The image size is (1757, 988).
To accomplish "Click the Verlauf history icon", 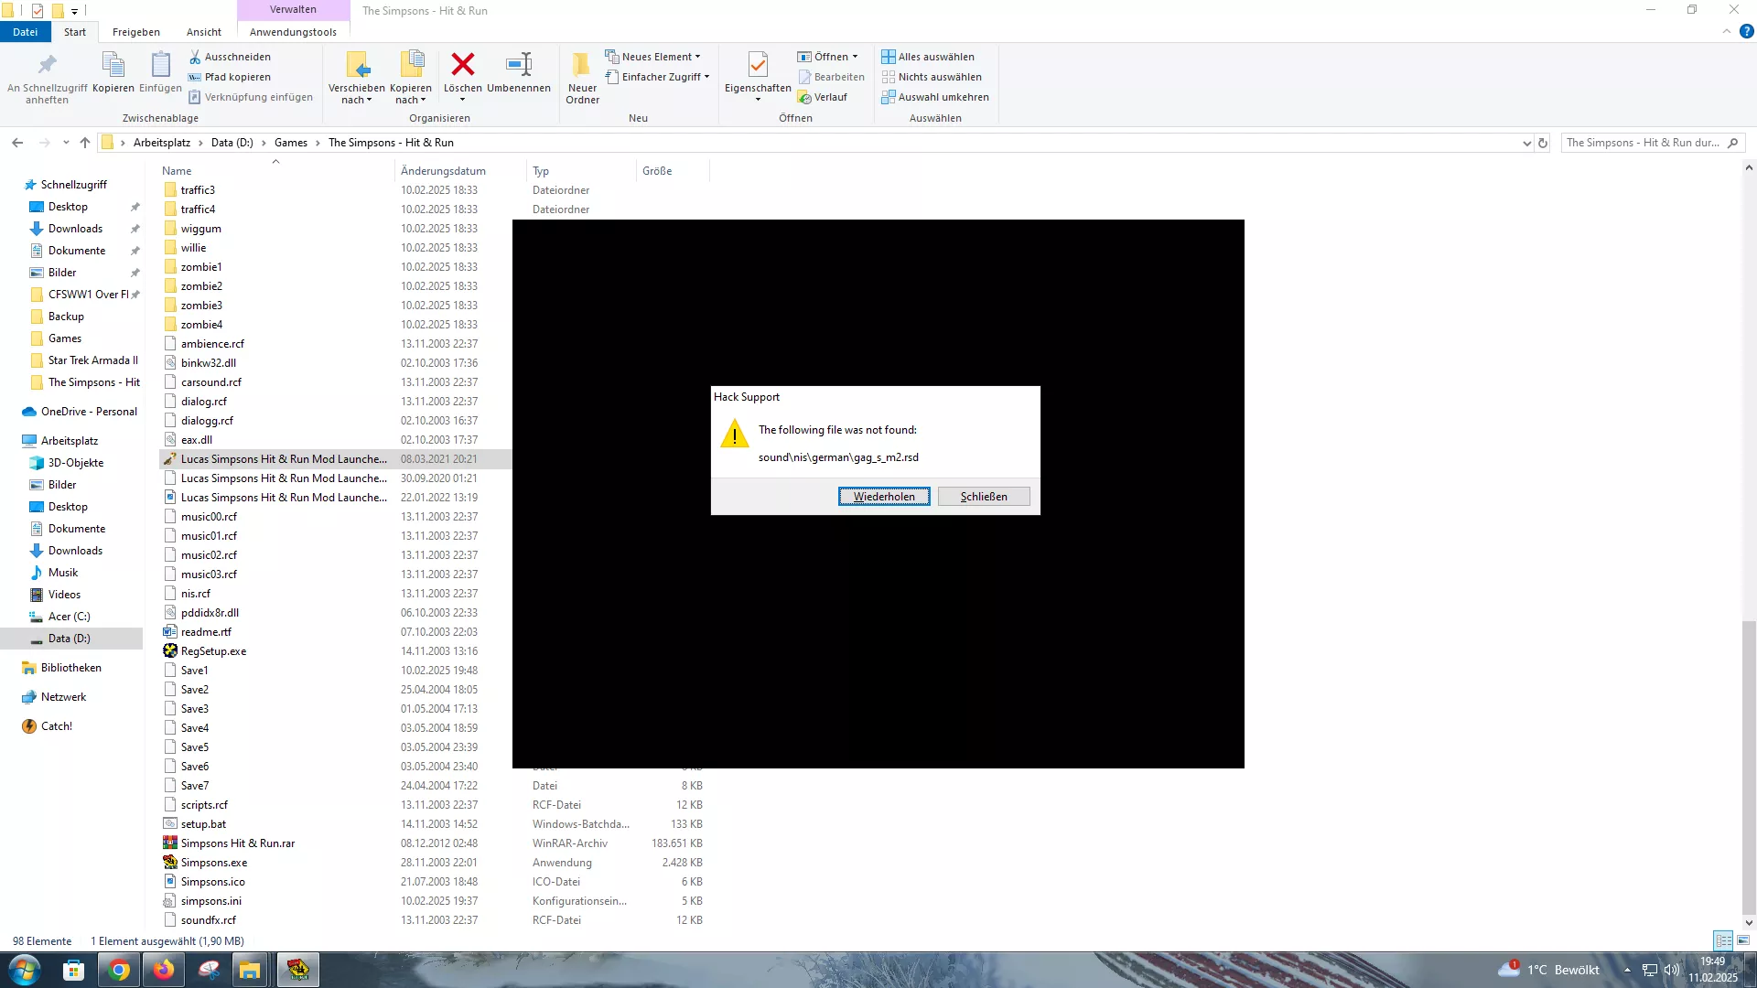I will [x=804, y=97].
